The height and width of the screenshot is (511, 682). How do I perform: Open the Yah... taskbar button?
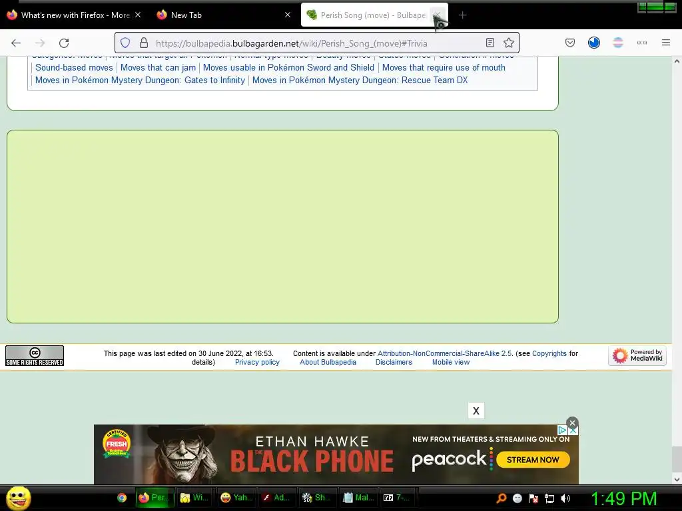tap(236, 498)
